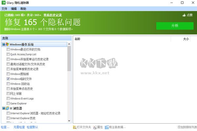197x131 pixels.
Task: Enable Internet Explorer历史 checkbox
Action: tap(8, 118)
